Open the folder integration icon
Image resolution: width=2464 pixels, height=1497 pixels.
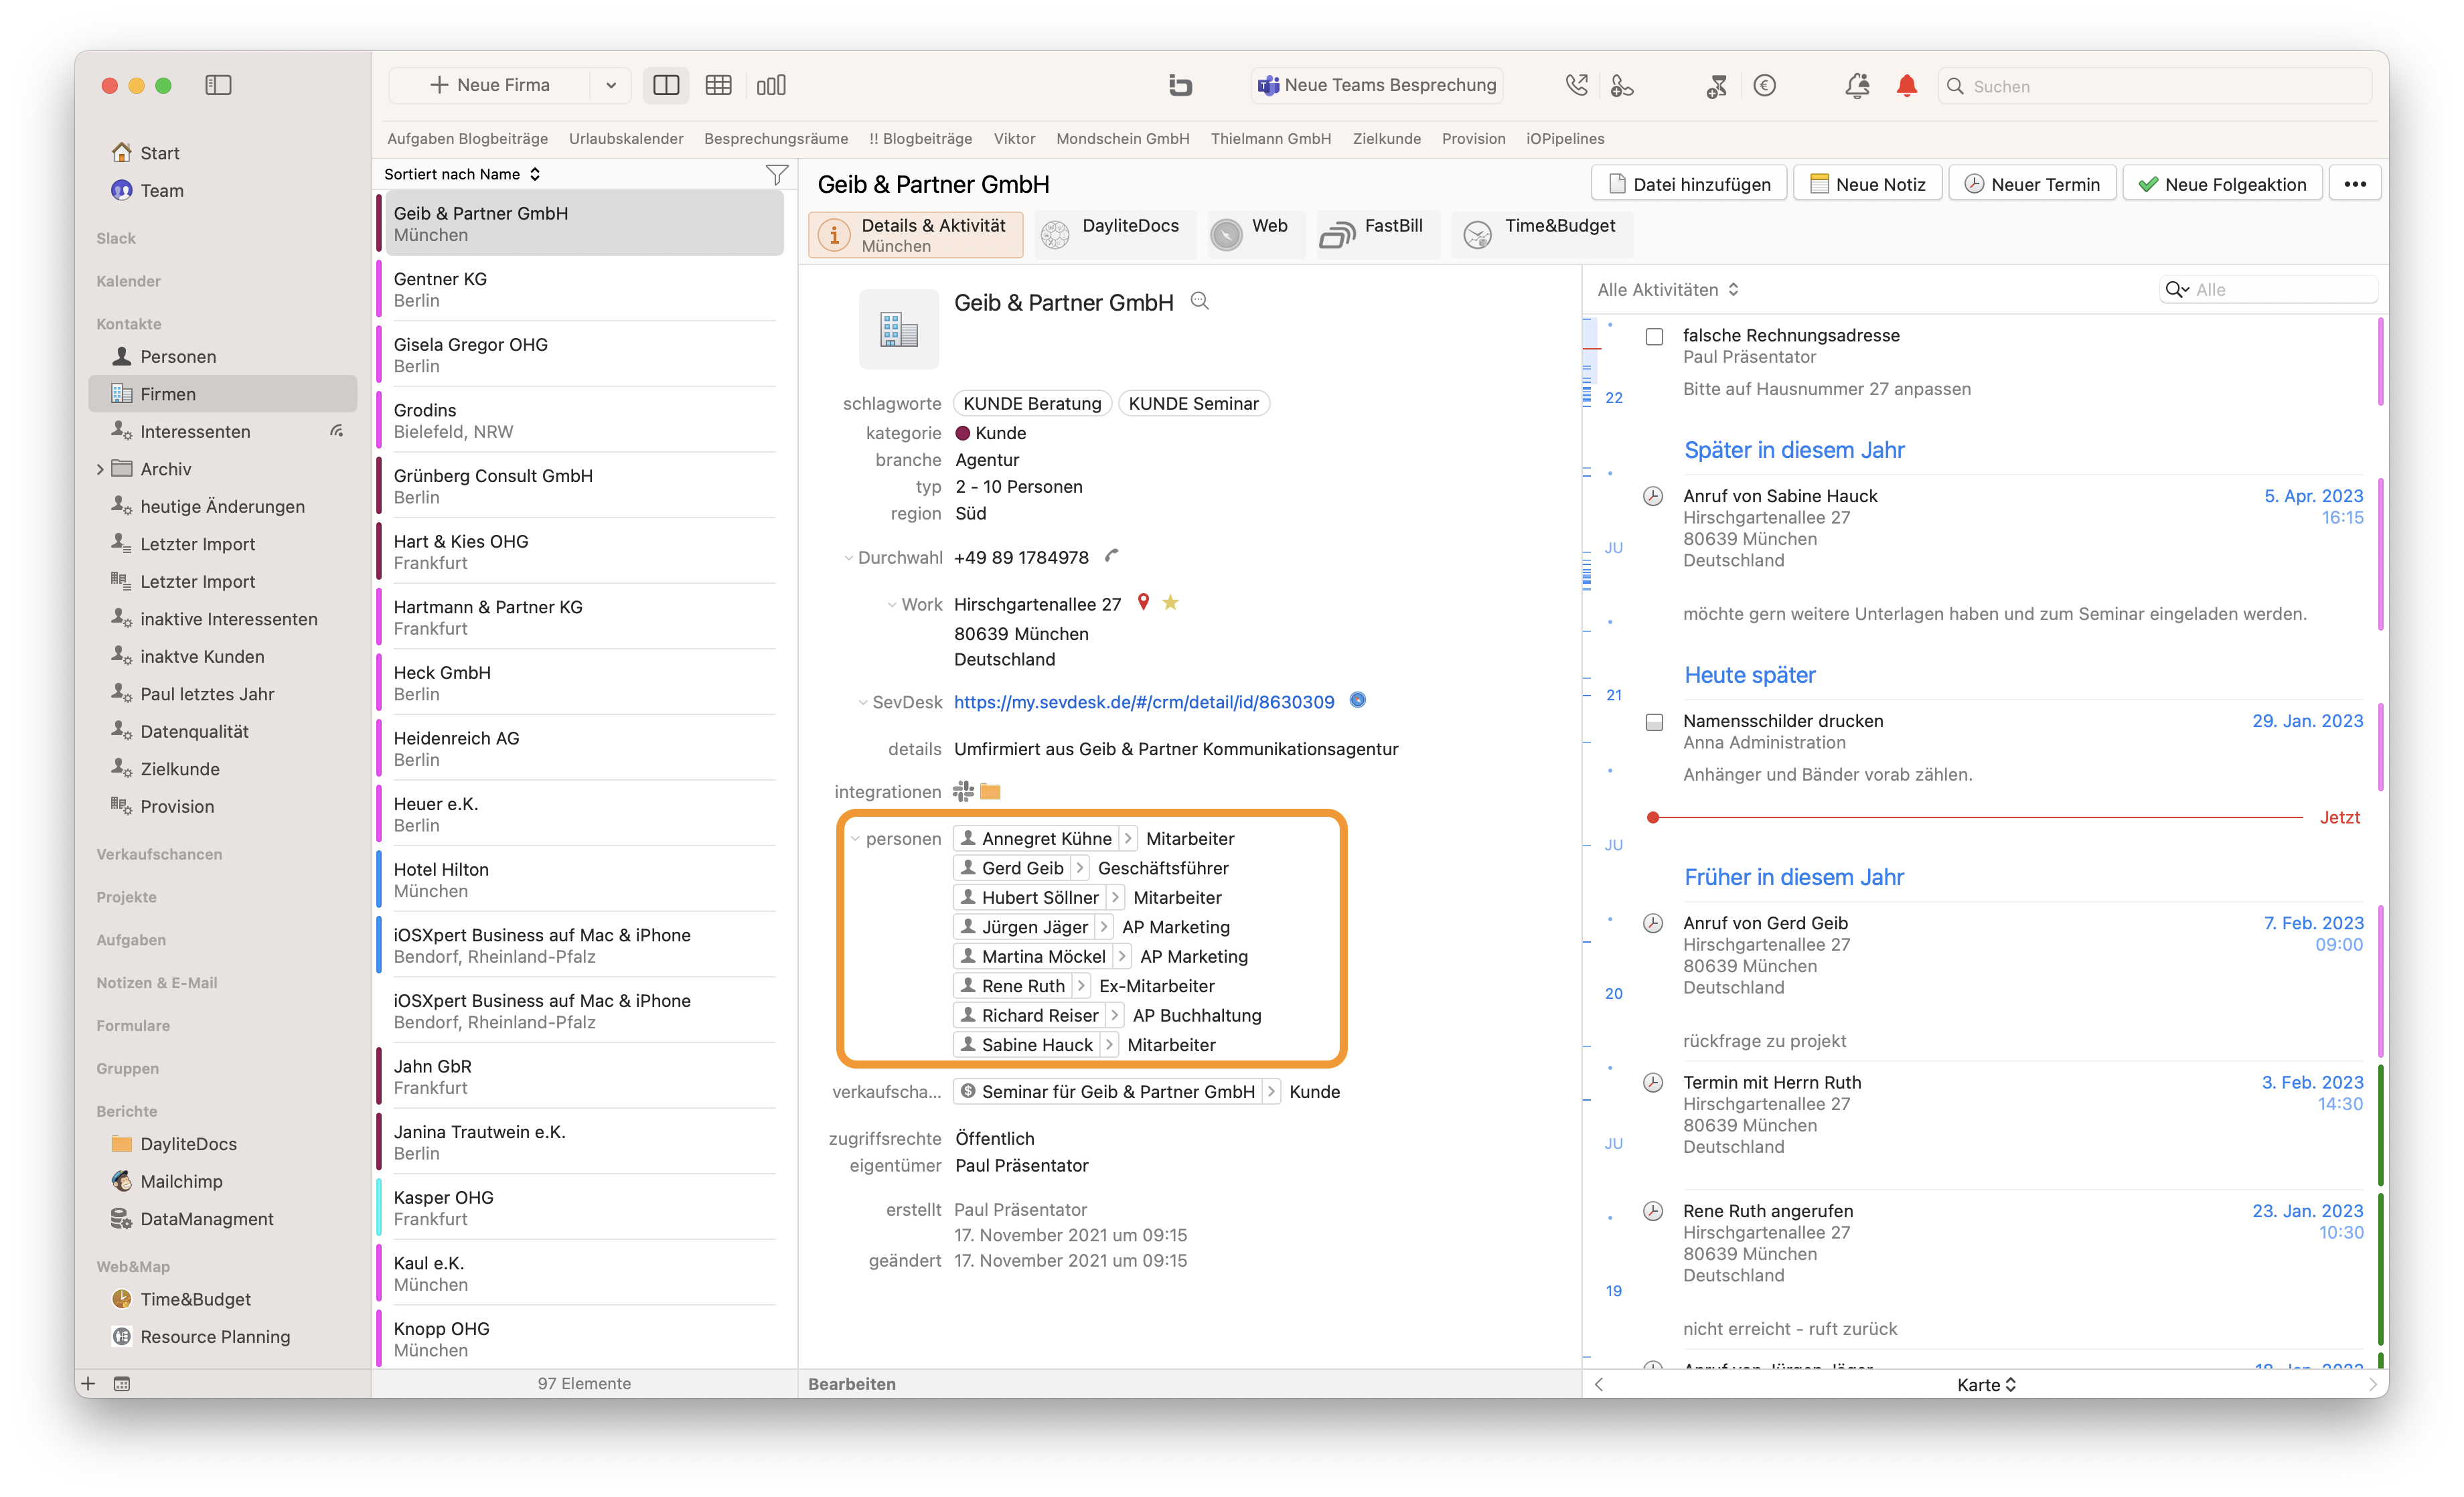[x=990, y=791]
